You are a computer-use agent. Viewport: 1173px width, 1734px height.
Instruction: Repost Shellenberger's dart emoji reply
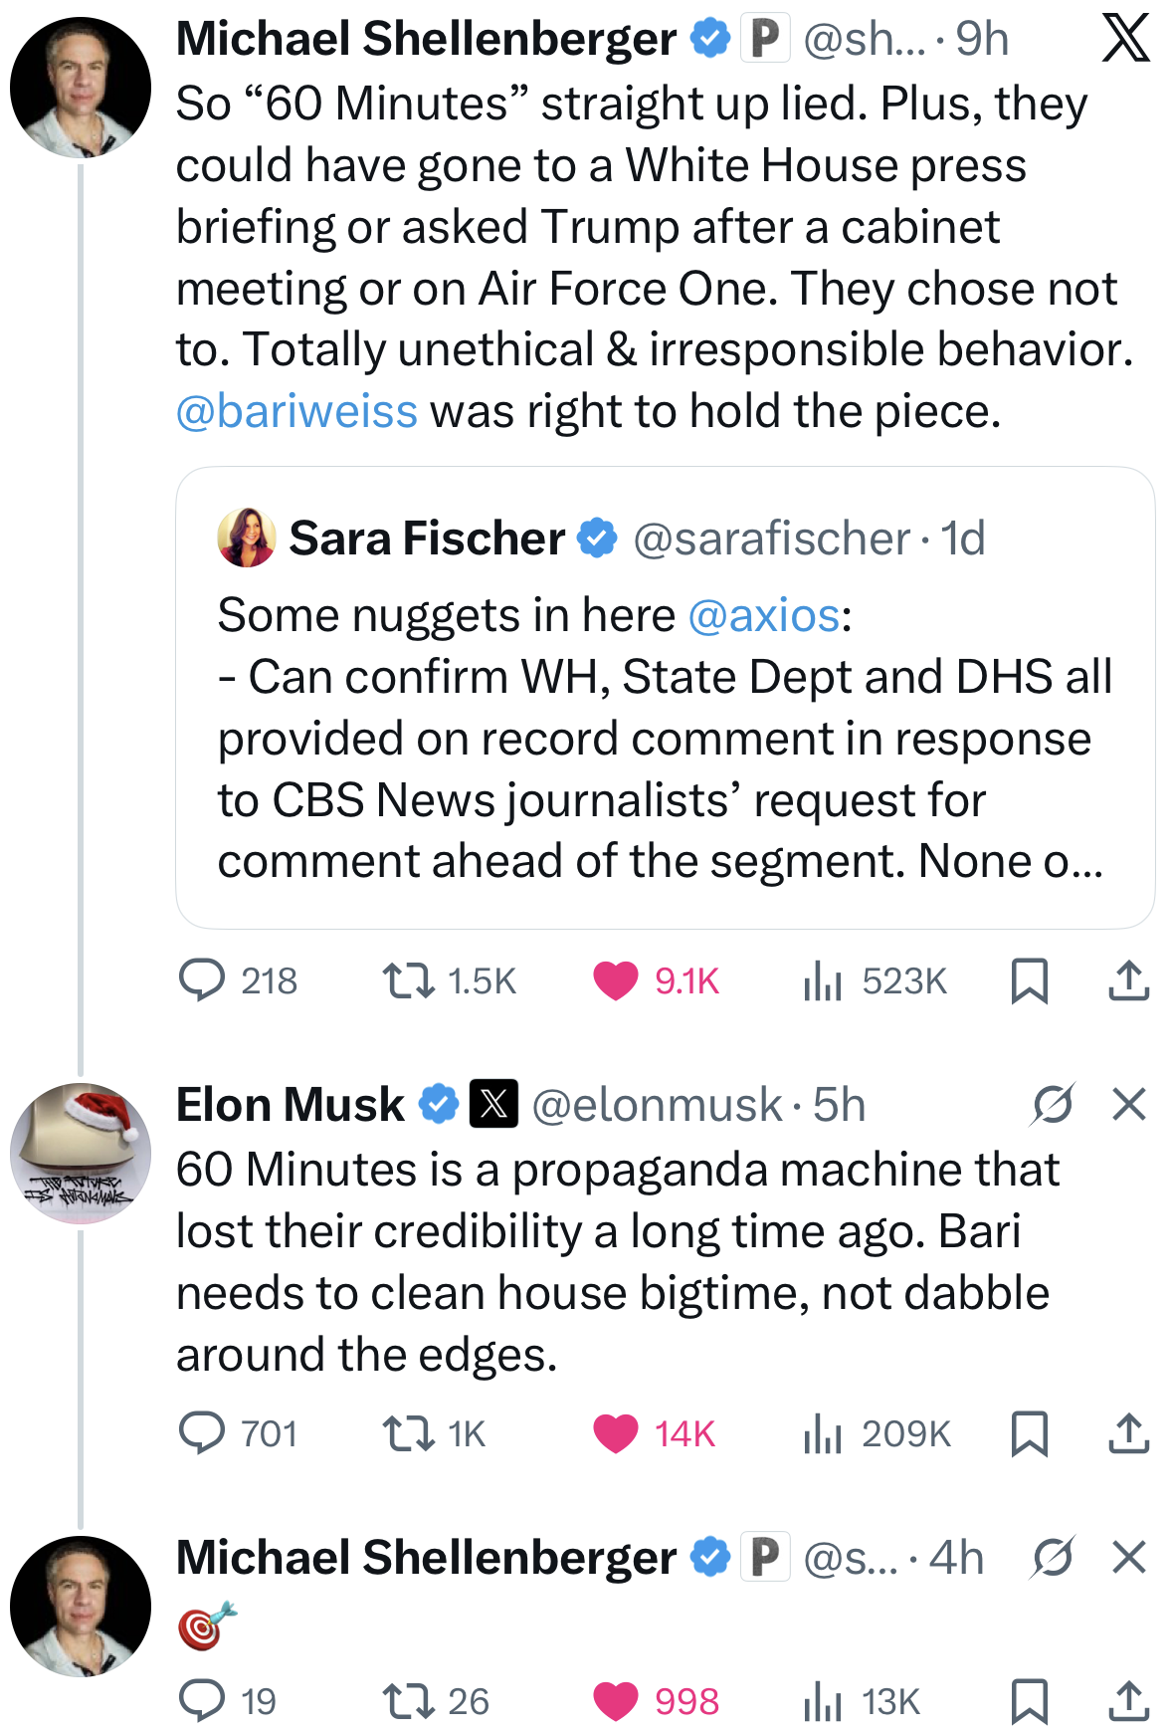(409, 1701)
